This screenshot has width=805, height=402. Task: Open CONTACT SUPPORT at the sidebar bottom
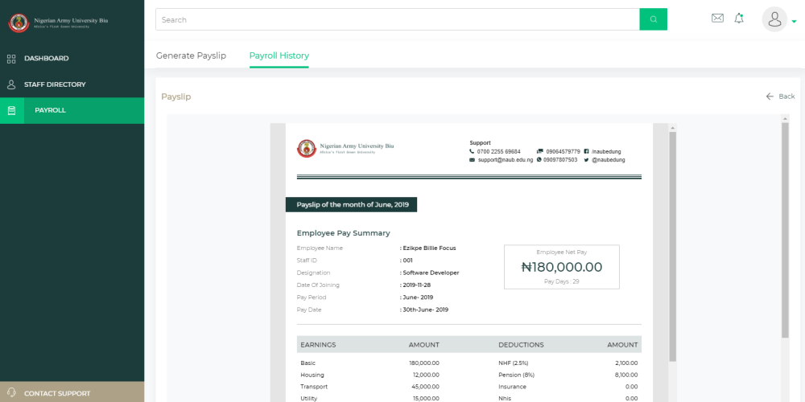pyautogui.click(x=72, y=393)
